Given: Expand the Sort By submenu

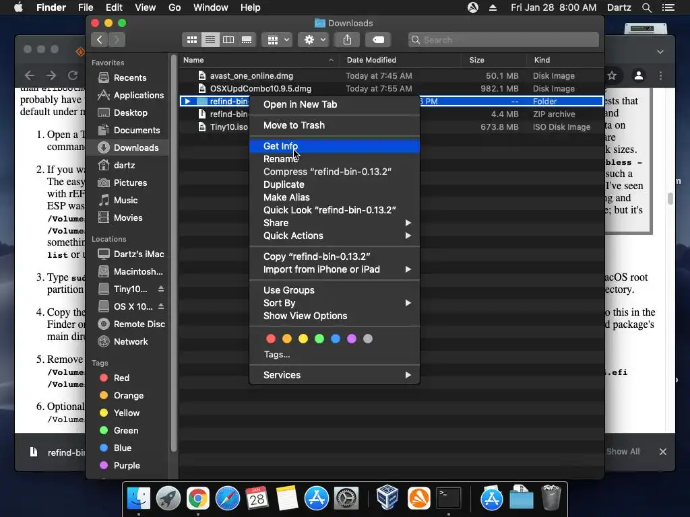Looking at the screenshot, I should tap(334, 303).
